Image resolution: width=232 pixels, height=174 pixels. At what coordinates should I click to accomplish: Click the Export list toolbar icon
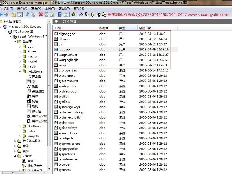point(52,14)
